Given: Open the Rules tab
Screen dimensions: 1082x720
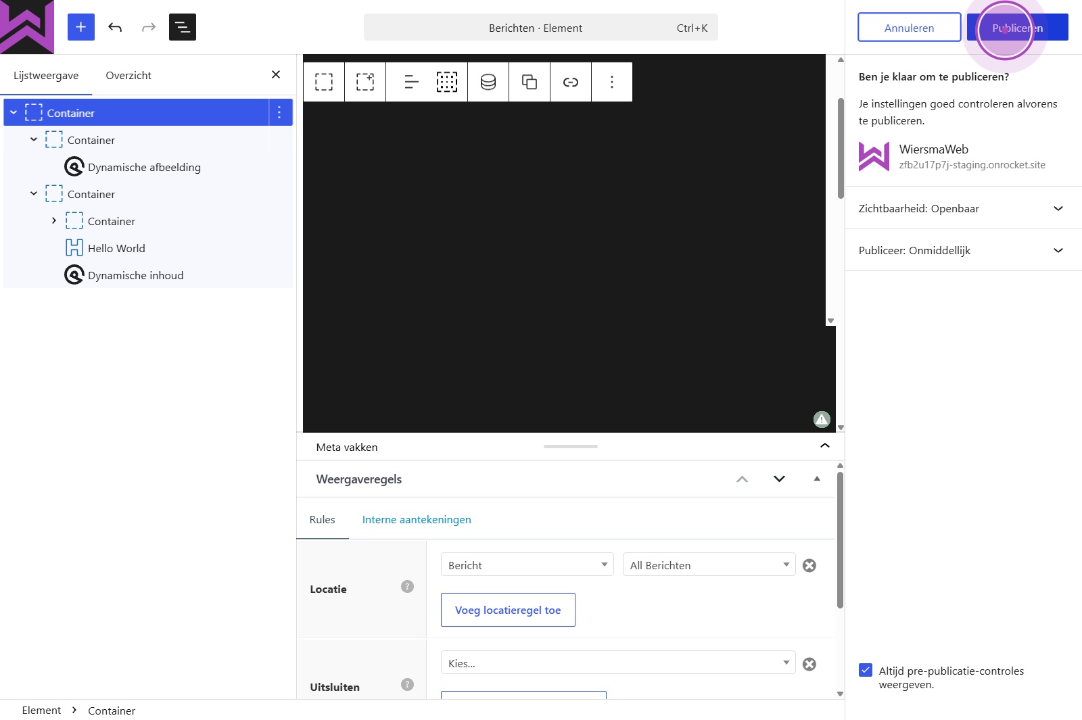Looking at the screenshot, I should pyautogui.click(x=323, y=519).
